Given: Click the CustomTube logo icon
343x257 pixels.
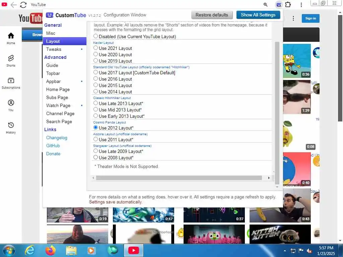Looking at the screenshot, I should (x=50, y=15).
